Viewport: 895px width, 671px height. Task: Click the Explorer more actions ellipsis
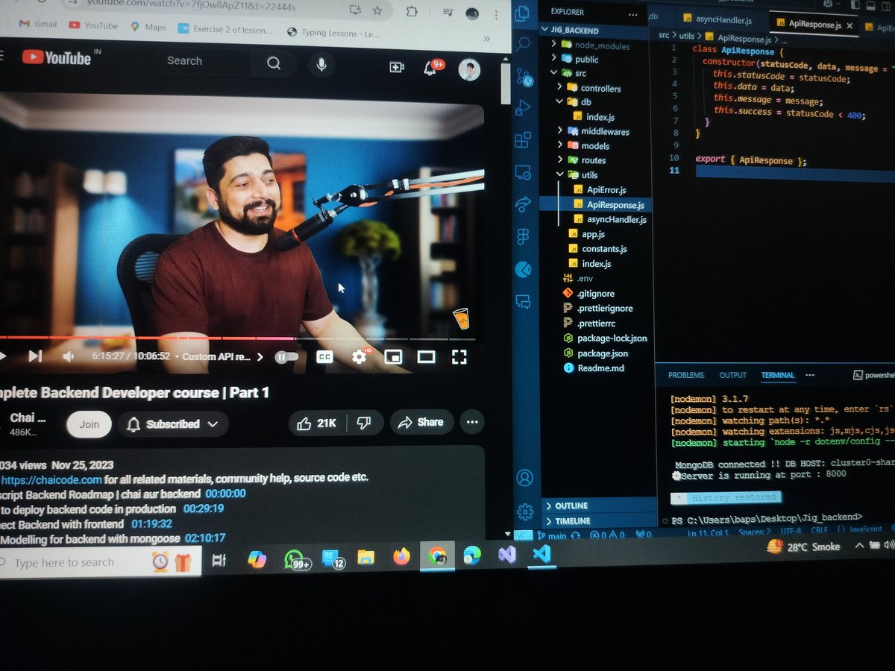pyautogui.click(x=633, y=13)
